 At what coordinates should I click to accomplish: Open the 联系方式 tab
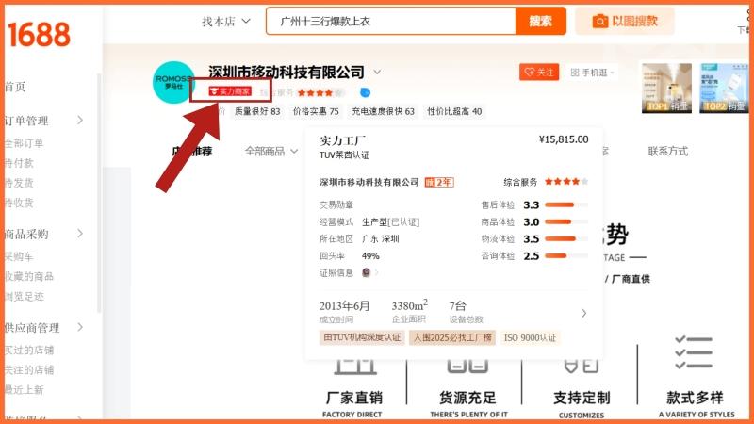click(667, 151)
